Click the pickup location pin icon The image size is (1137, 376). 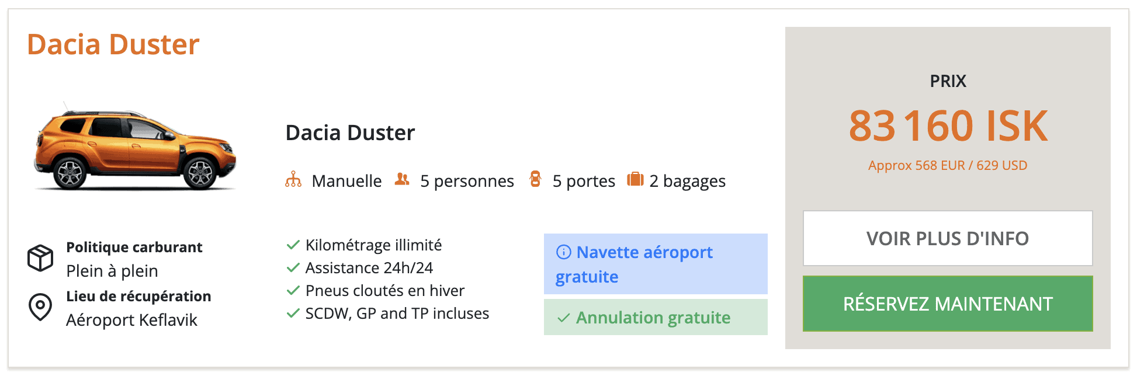point(40,307)
